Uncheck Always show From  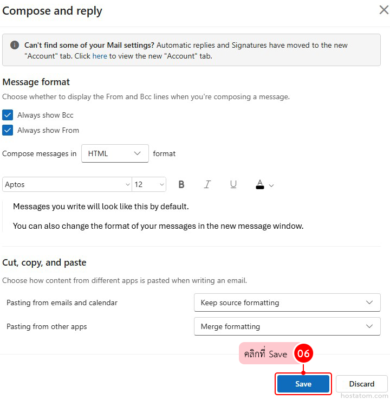8,130
